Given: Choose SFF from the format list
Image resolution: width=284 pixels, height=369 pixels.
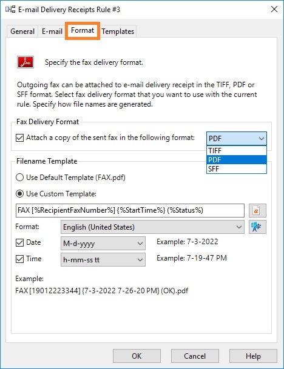Looking at the screenshot, I should point(237,168).
